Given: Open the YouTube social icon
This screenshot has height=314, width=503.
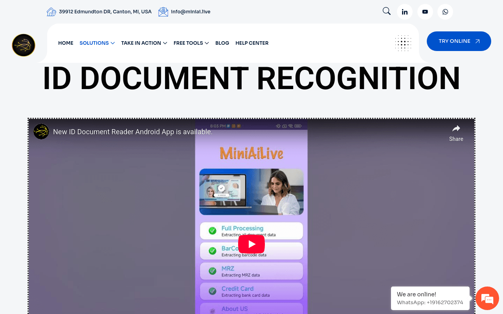Looking at the screenshot, I should point(425,12).
